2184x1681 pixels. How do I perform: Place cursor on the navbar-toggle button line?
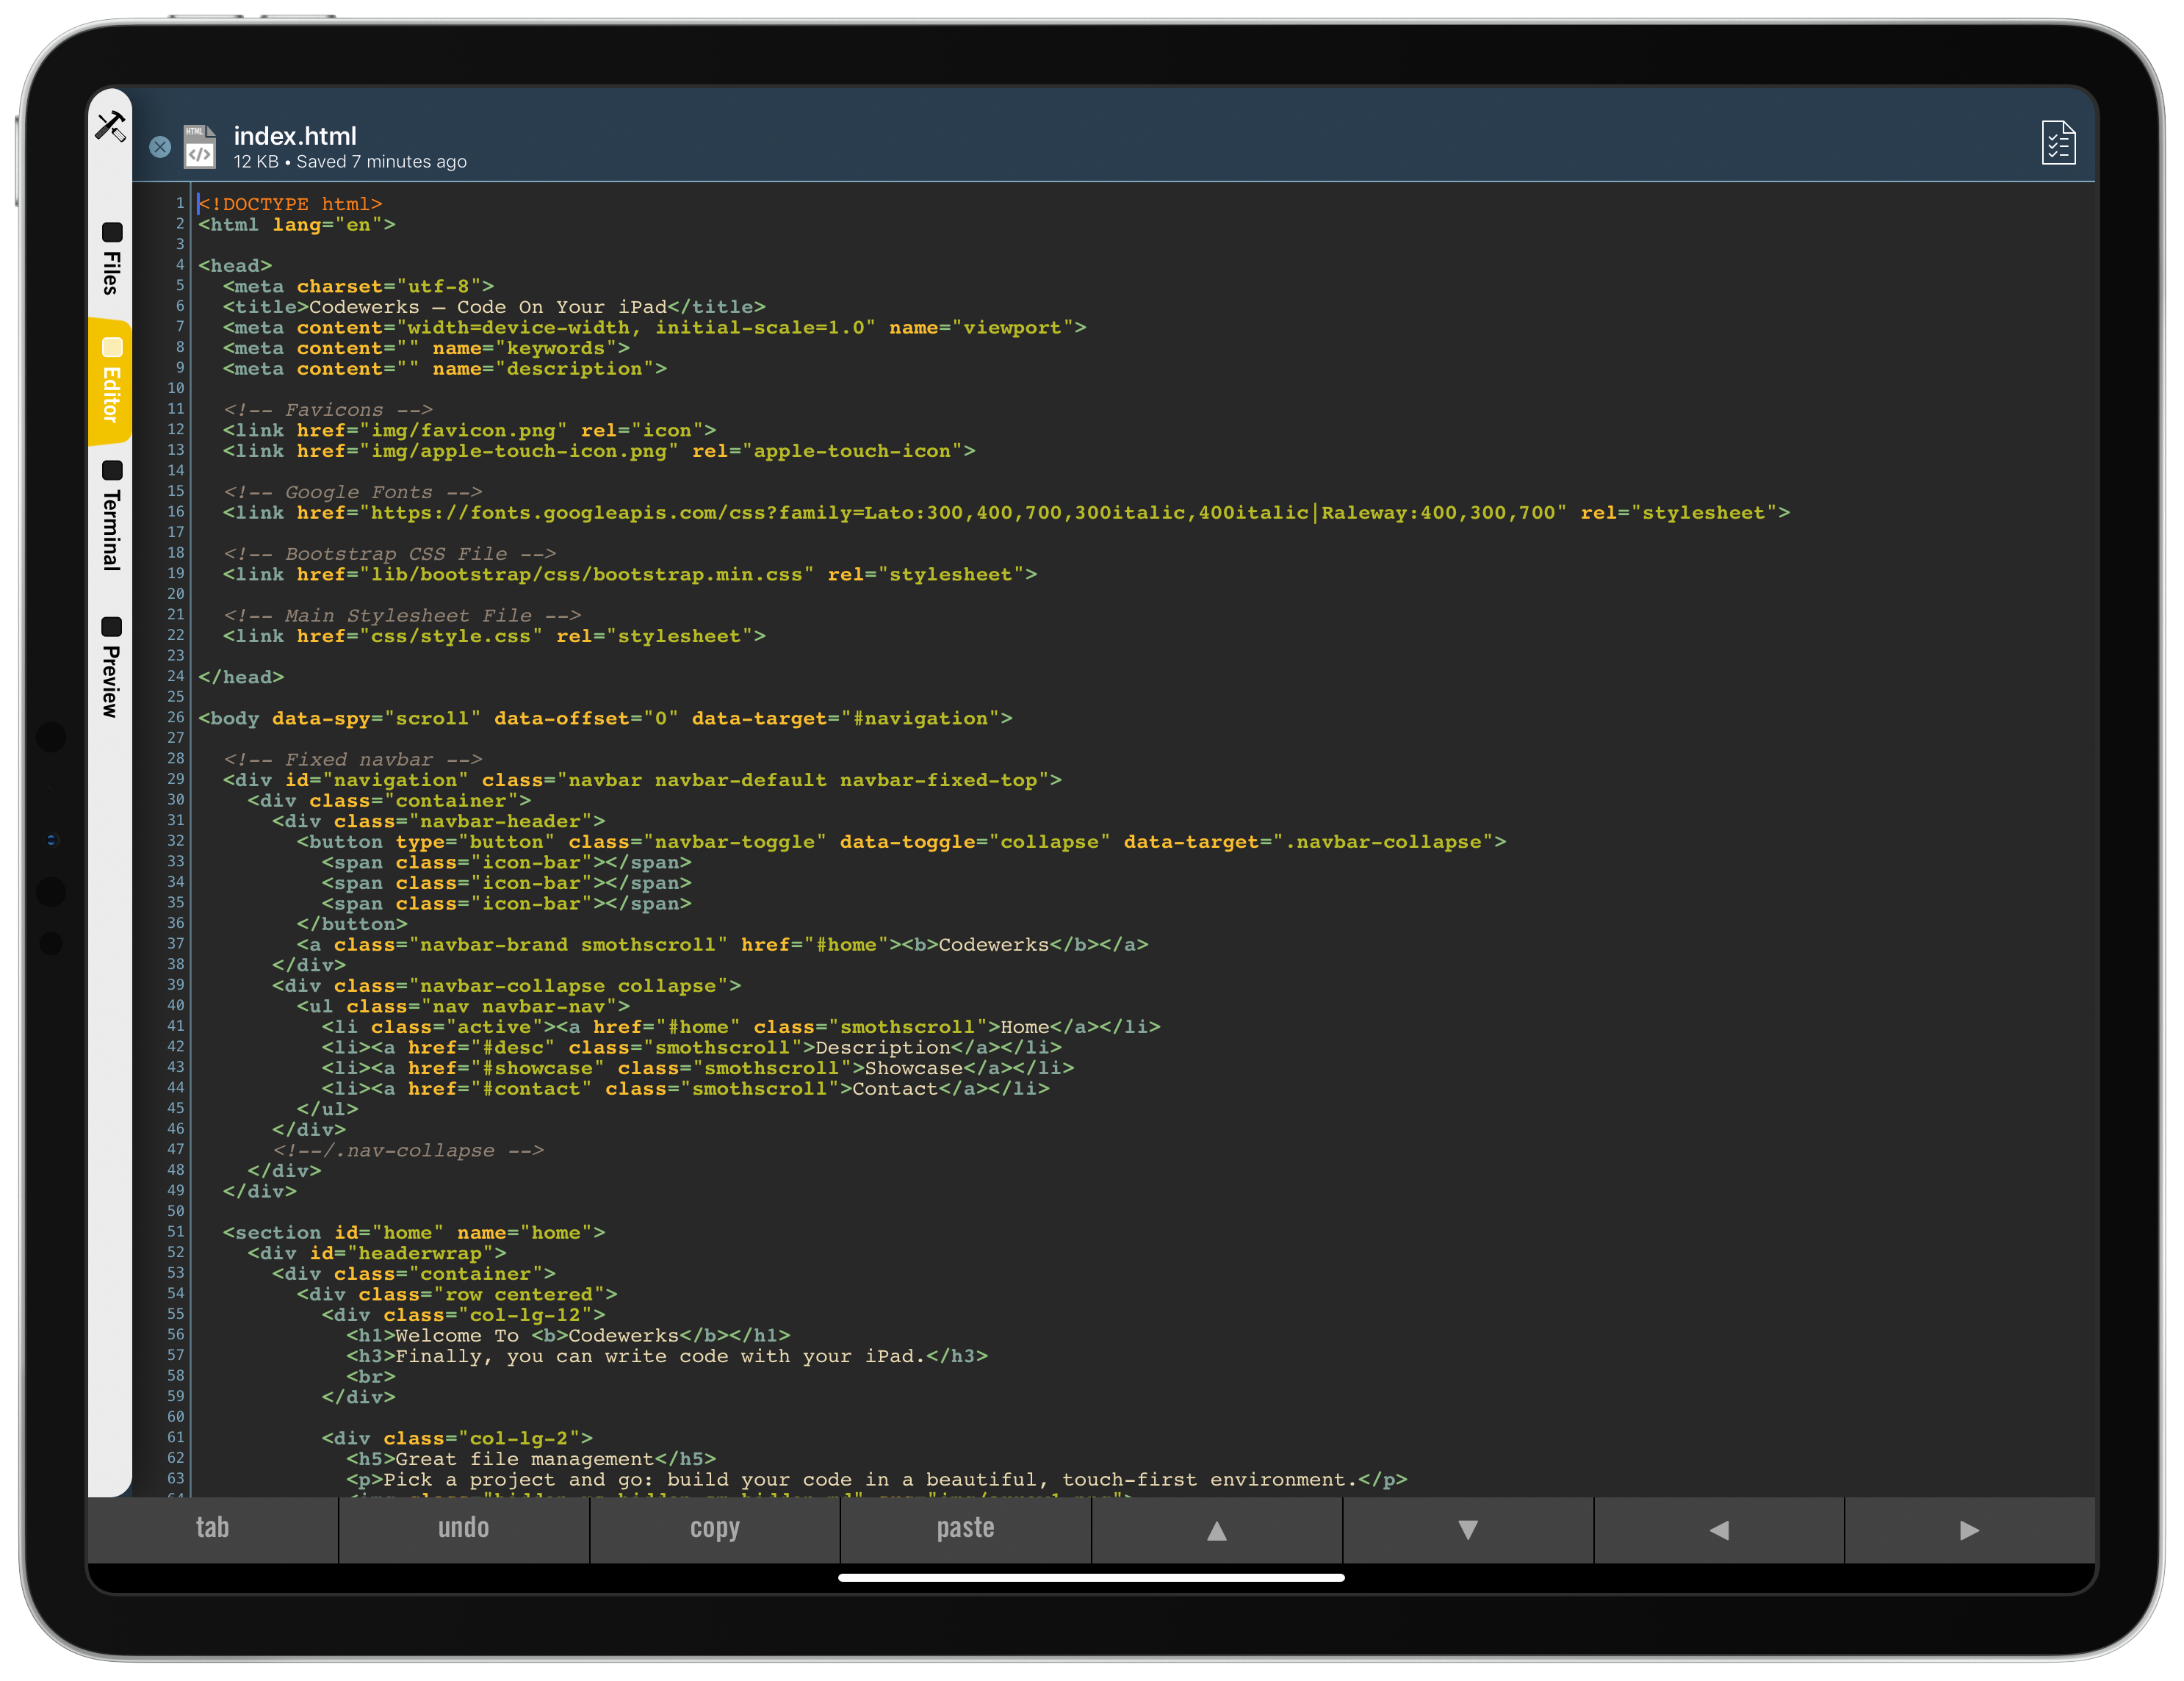pyautogui.click(x=901, y=842)
